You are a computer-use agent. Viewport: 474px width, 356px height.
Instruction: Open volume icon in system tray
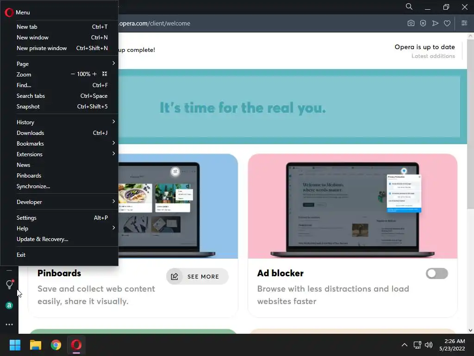pyautogui.click(x=429, y=345)
